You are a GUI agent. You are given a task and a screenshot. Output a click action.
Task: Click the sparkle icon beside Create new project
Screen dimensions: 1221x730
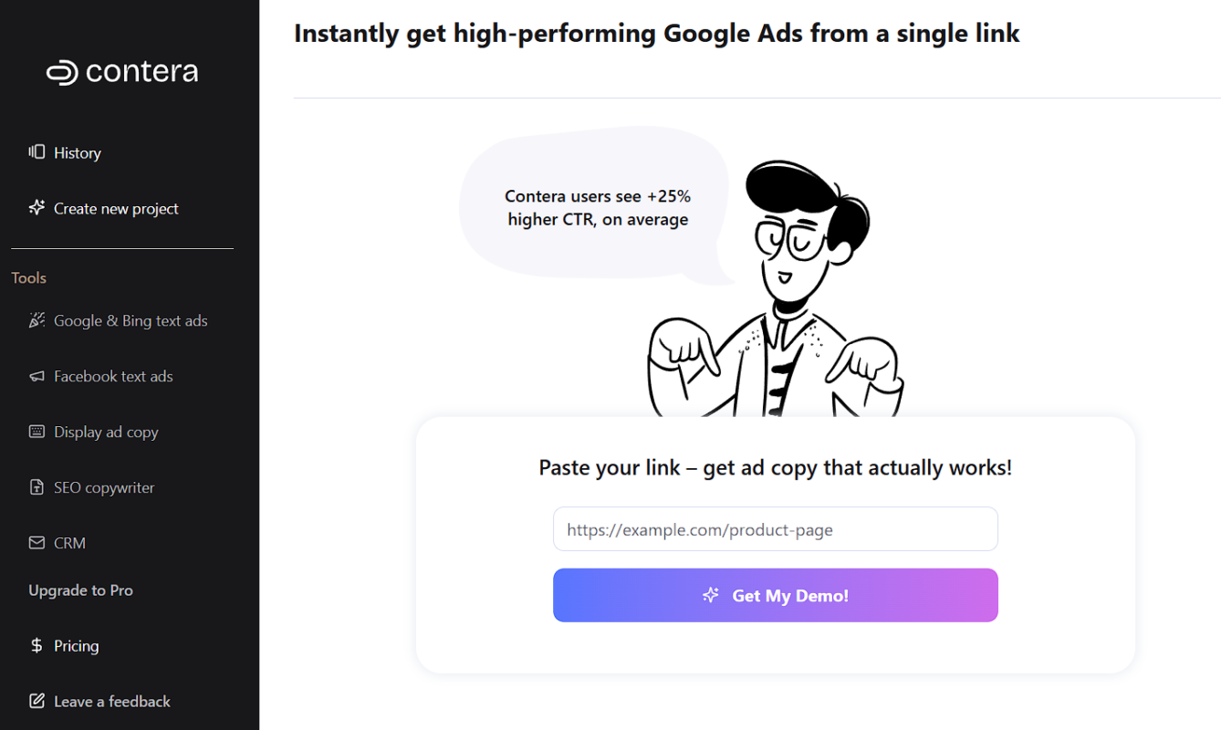pos(37,208)
